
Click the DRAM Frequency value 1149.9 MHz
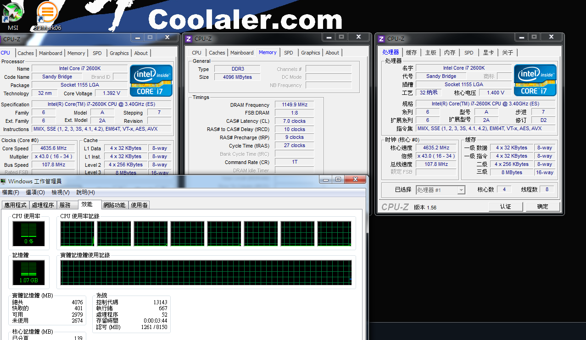pyautogui.click(x=295, y=105)
